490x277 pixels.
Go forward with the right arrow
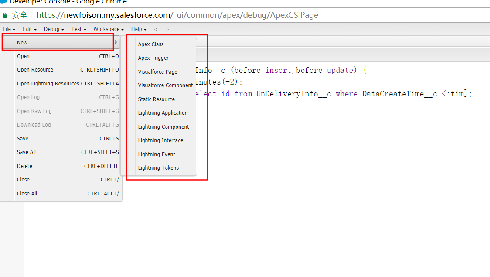(x=167, y=29)
